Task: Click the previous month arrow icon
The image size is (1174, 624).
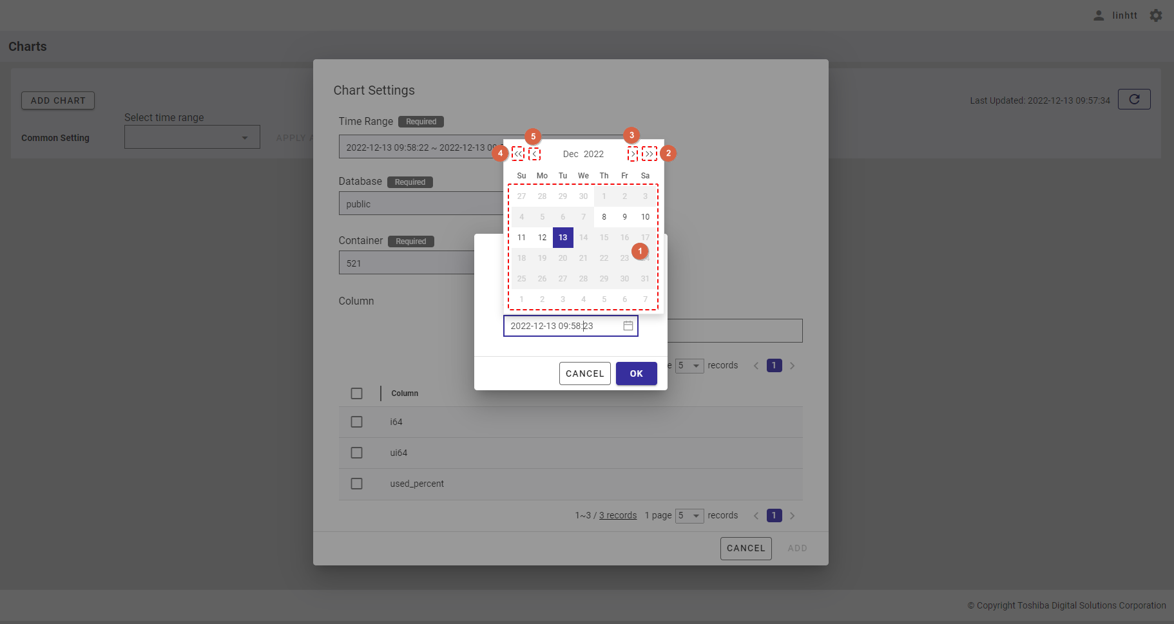Action: point(534,154)
